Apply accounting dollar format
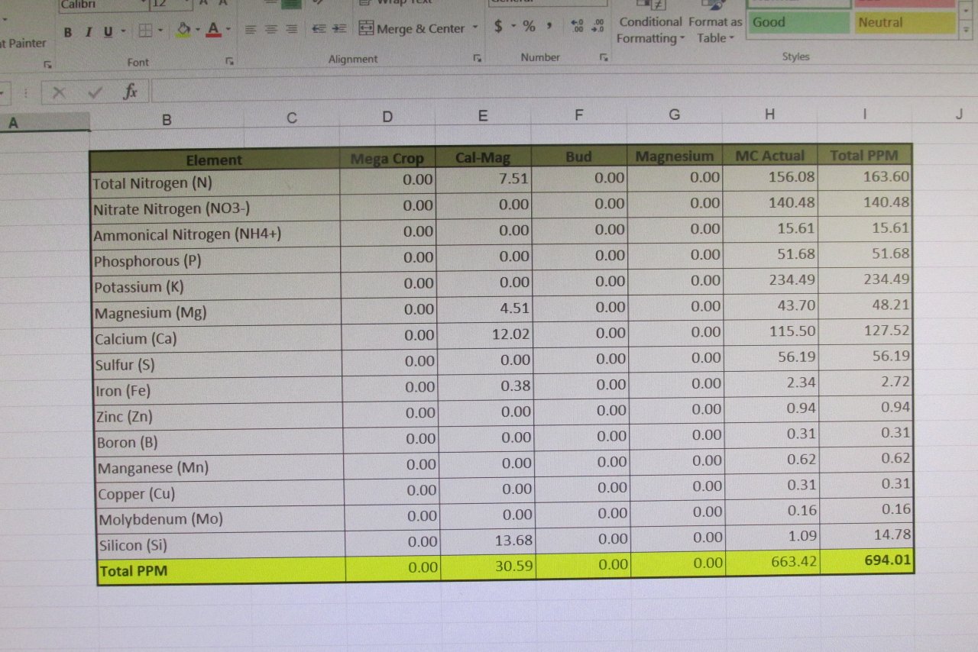Image resolution: width=978 pixels, height=652 pixels. (x=498, y=27)
